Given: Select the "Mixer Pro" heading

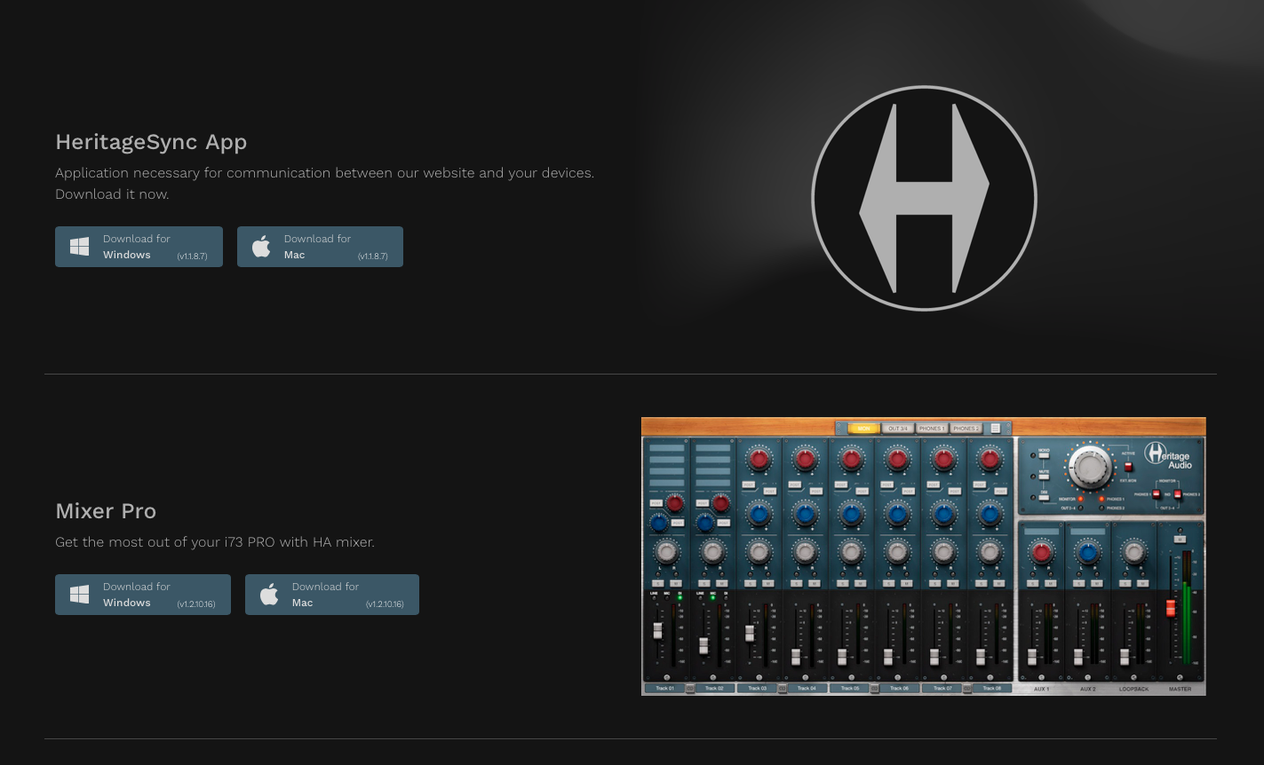Looking at the screenshot, I should tap(106, 511).
